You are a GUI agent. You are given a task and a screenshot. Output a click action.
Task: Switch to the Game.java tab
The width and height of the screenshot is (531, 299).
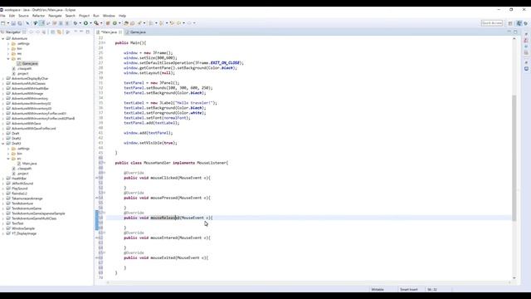(x=135, y=32)
